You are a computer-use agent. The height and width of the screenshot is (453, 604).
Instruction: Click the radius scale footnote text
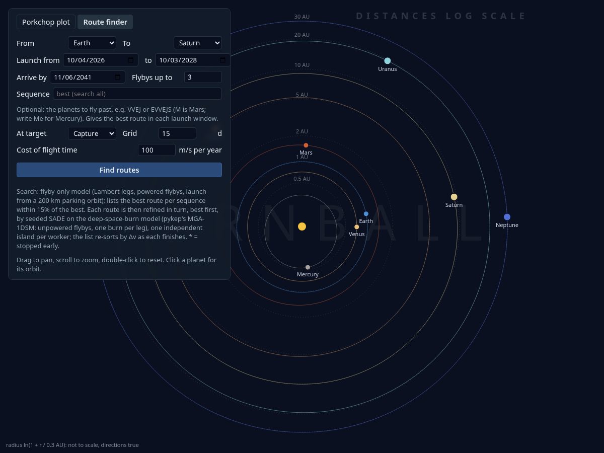click(72, 445)
